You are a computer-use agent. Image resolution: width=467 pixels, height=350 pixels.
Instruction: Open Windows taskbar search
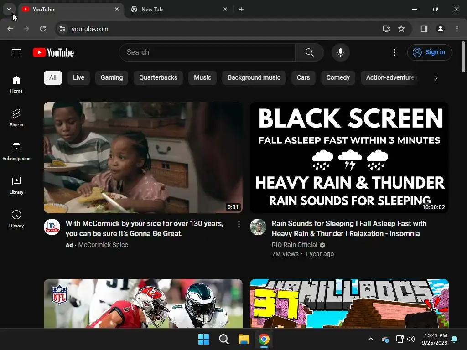[x=223, y=339]
